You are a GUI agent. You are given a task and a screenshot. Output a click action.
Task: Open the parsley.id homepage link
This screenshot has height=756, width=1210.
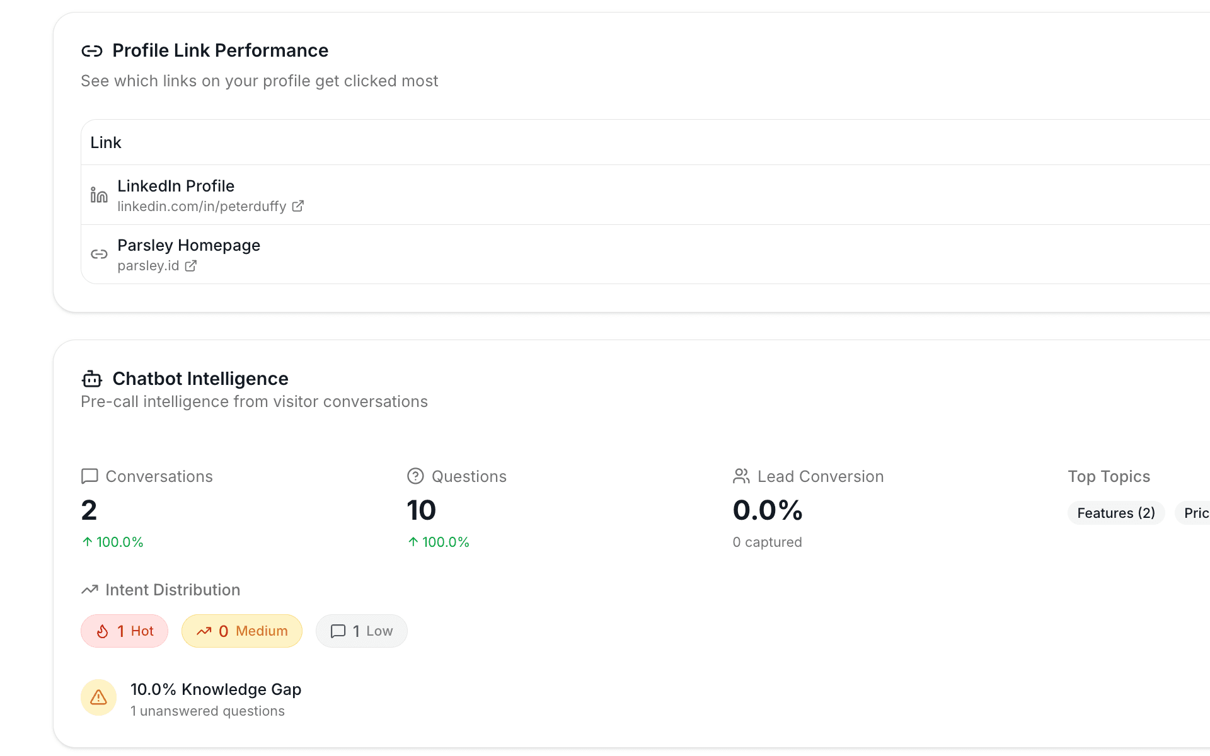(x=148, y=265)
